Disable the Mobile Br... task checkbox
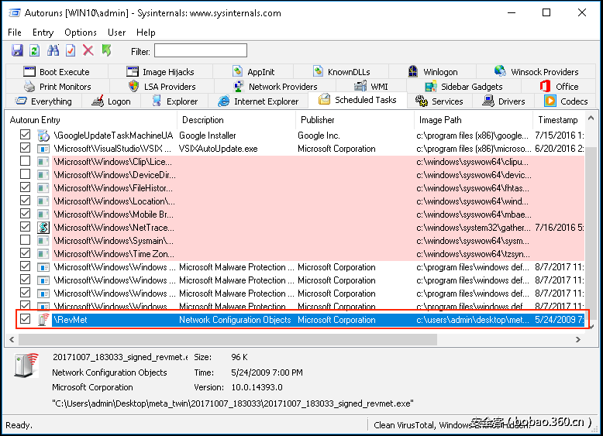 coord(25,214)
